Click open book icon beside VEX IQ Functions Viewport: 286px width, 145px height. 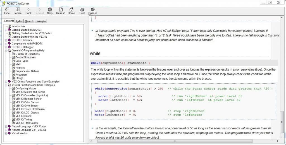pos(9,85)
